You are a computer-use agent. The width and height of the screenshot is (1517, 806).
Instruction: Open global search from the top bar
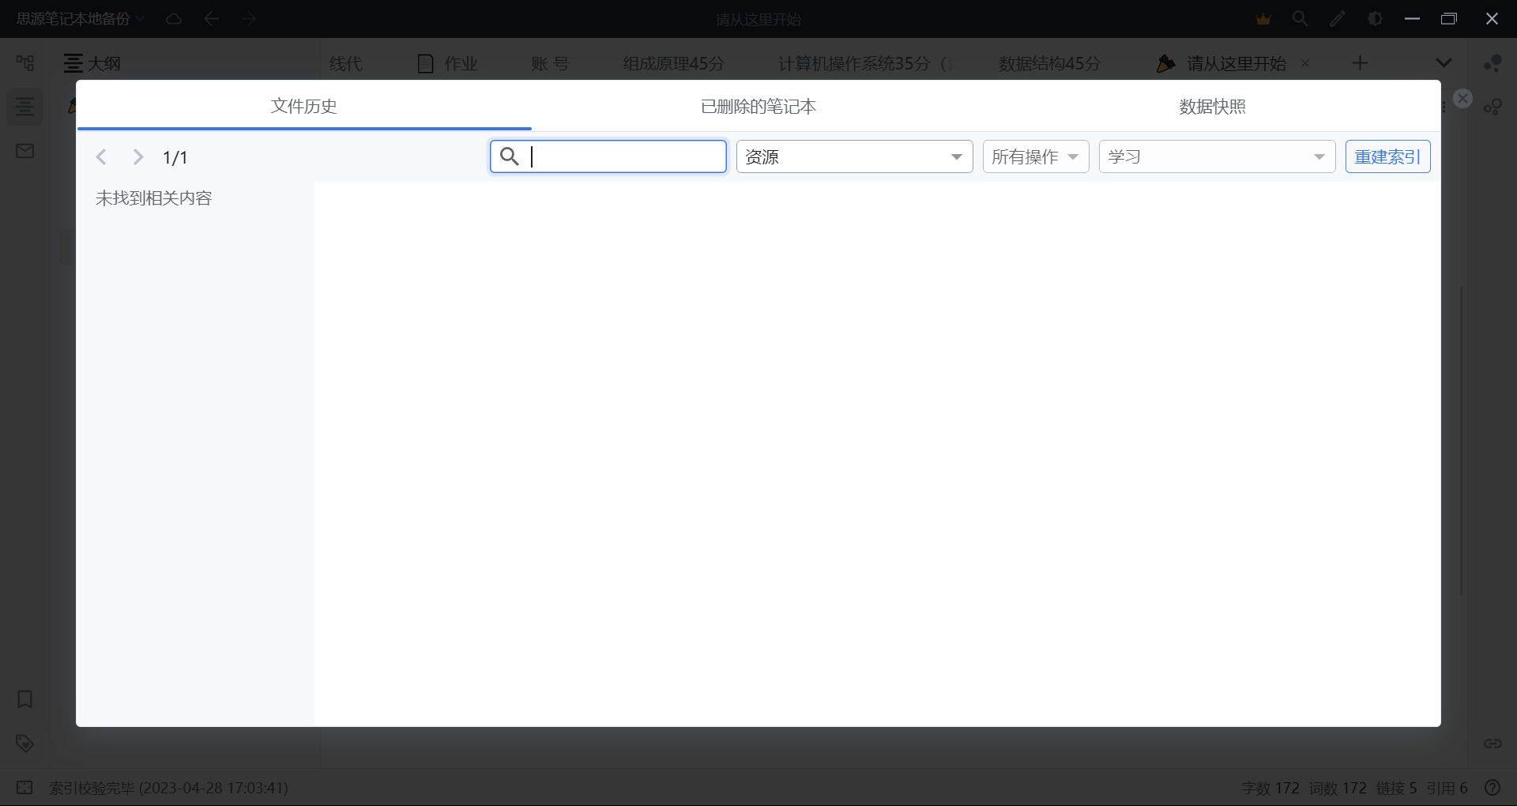(1300, 18)
